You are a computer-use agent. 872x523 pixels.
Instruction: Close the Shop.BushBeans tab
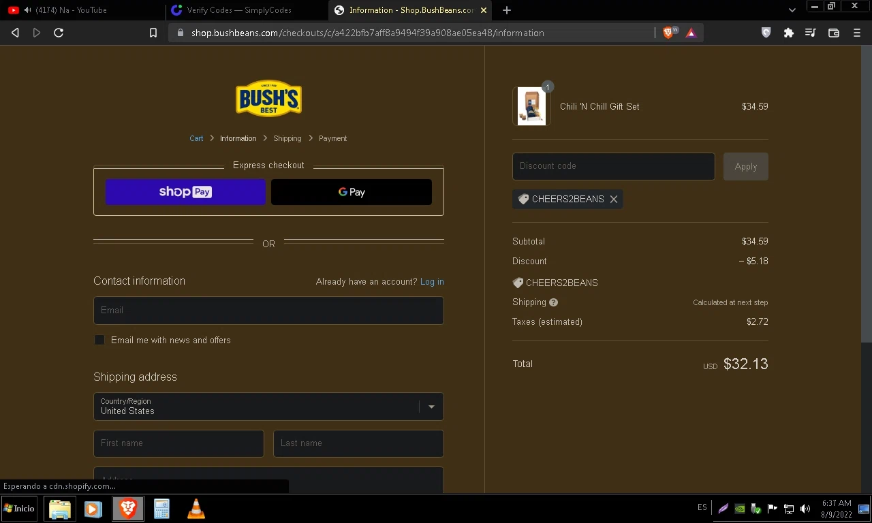click(484, 10)
